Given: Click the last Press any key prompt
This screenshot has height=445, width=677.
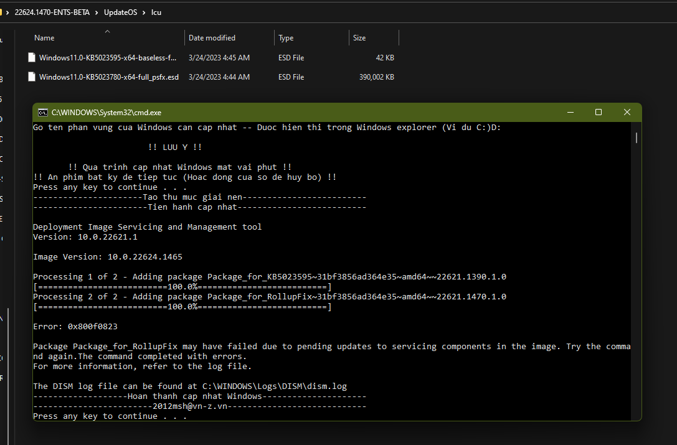Looking at the screenshot, I should coord(110,416).
